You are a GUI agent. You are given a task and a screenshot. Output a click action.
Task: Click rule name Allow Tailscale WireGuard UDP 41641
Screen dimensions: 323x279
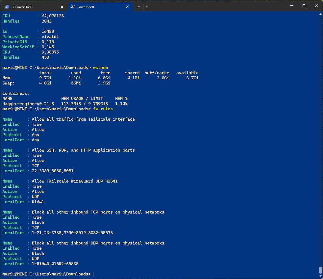pyautogui.click(x=75, y=181)
